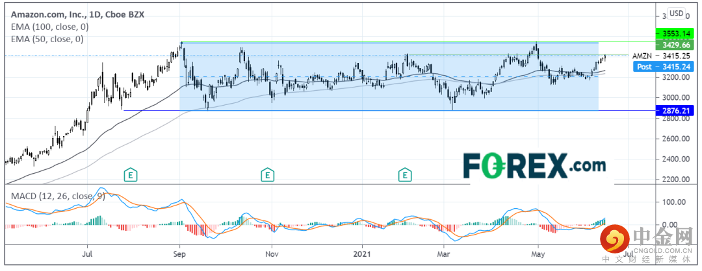Click the dark blue 2876.21 support label
The image size is (702, 271).
pyautogui.click(x=674, y=111)
